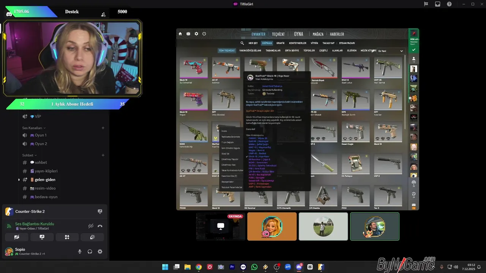Switch to the ENVANTER tab
The image size is (486, 273).
[259, 34]
